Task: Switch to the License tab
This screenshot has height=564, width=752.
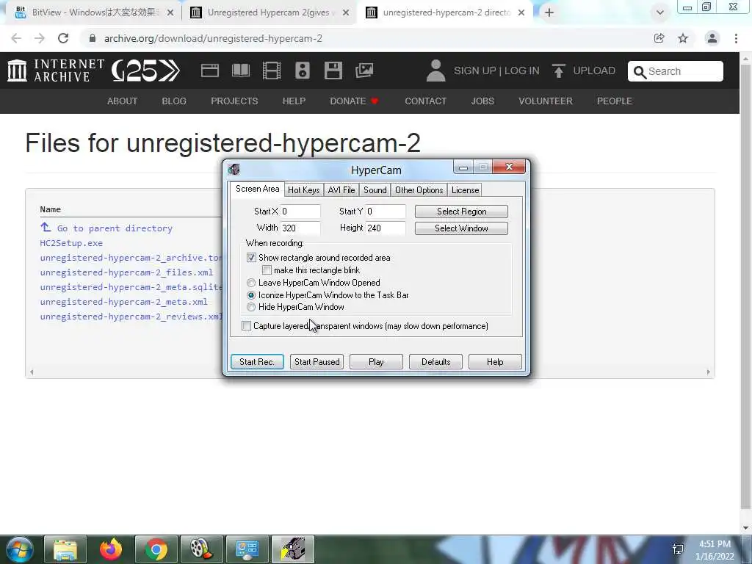Action: click(x=465, y=190)
